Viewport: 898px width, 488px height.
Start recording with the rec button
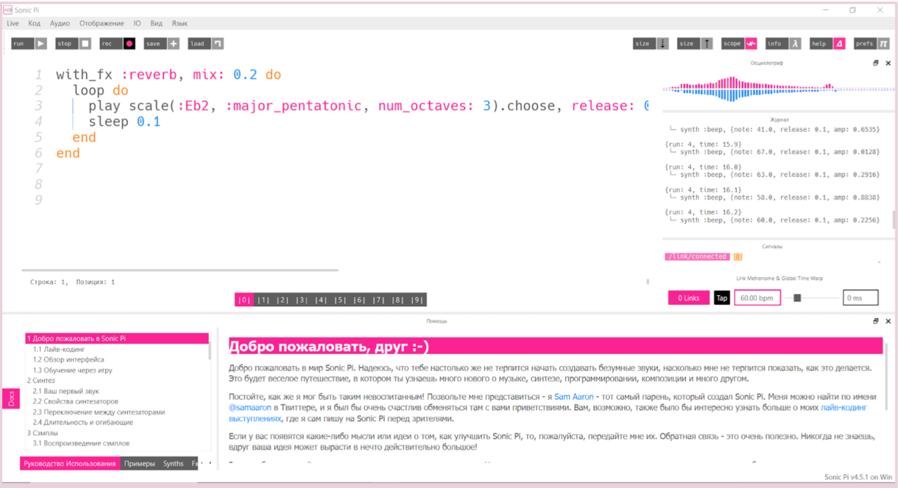point(117,44)
